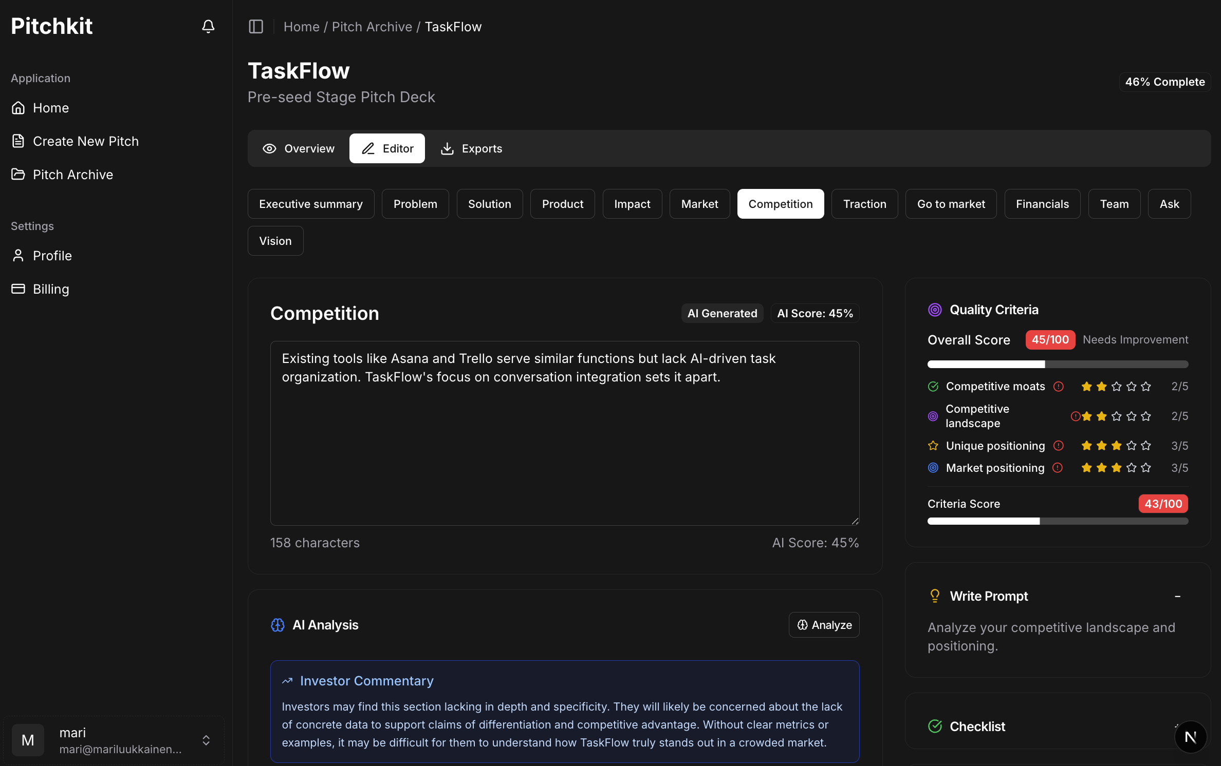Screen dimensions: 1221x766
Task: Rate Competitive moats with the fifth star
Action: coord(1146,387)
